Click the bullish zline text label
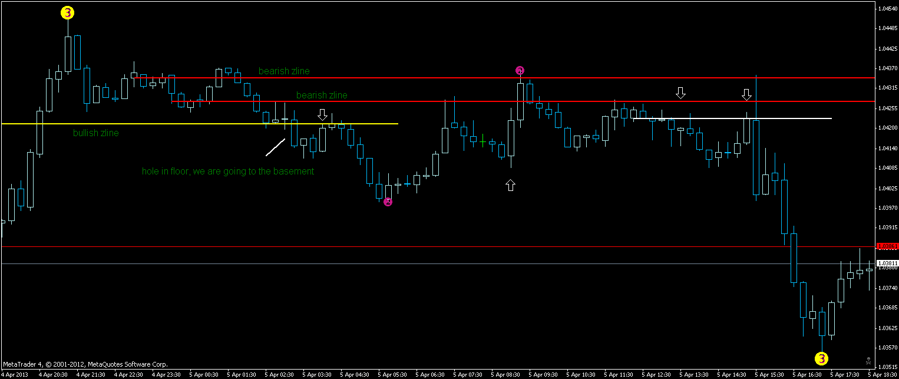The width and height of the screenshot is (899, 379). pos(95,133)
